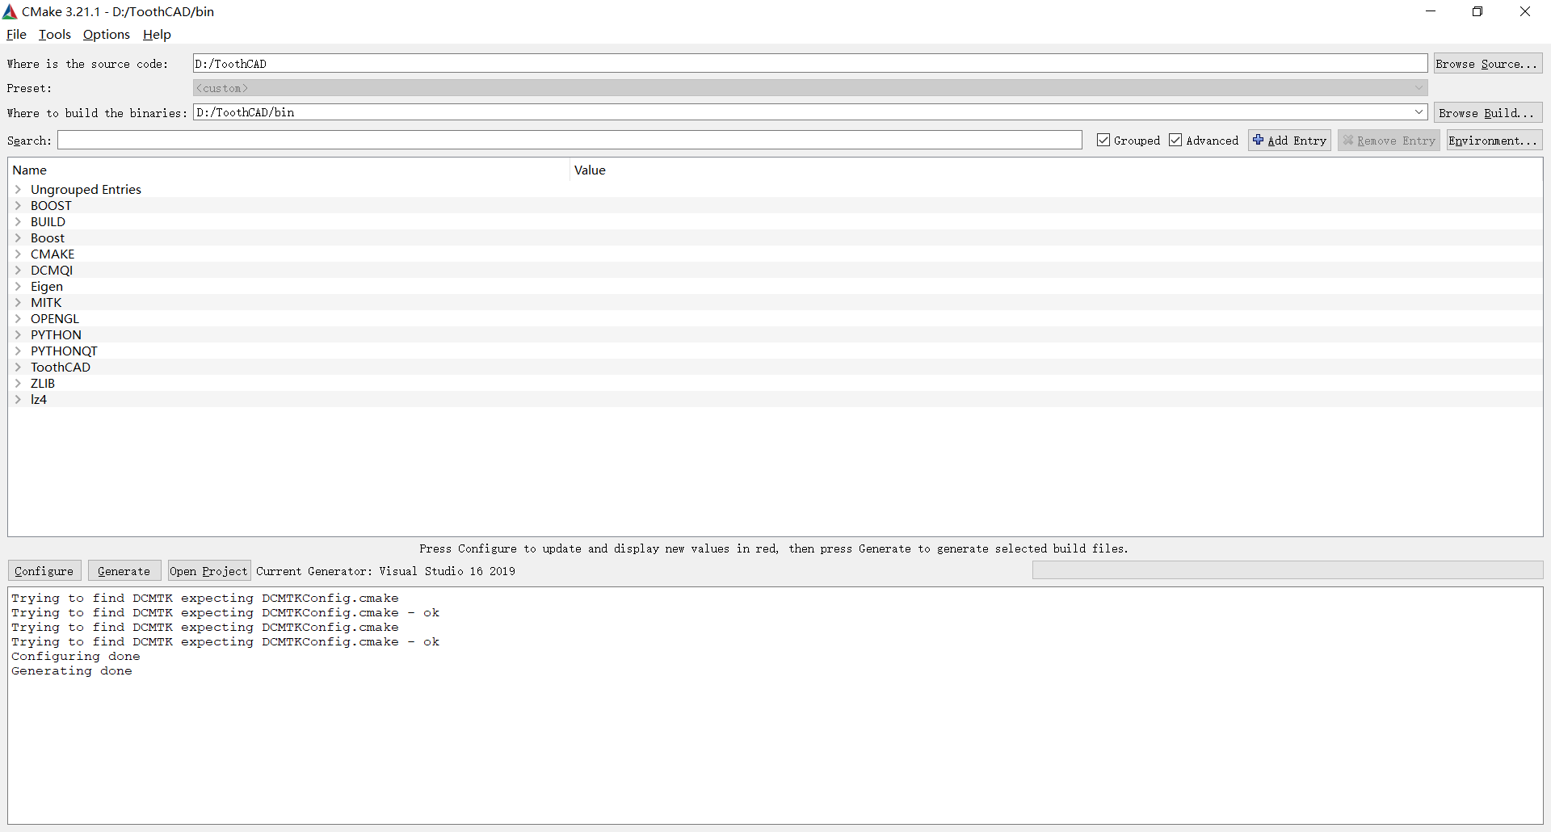Expand the OPENGL group
Image resolution: width=1551 pixels, height=832 pixels.
click(18, 318)
